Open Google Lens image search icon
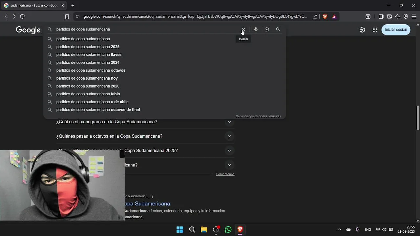420x236 pixels. coord(267,29)
